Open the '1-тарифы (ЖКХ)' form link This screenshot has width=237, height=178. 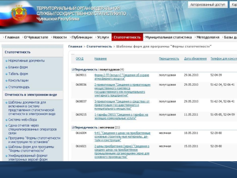click(121, 116)
